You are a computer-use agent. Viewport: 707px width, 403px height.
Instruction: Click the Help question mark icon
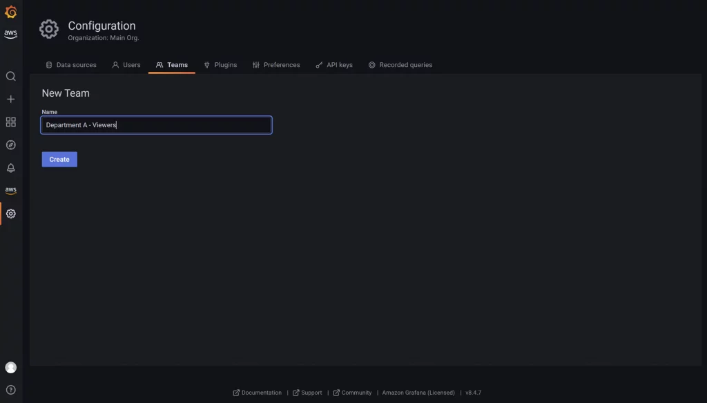[10, 388]
